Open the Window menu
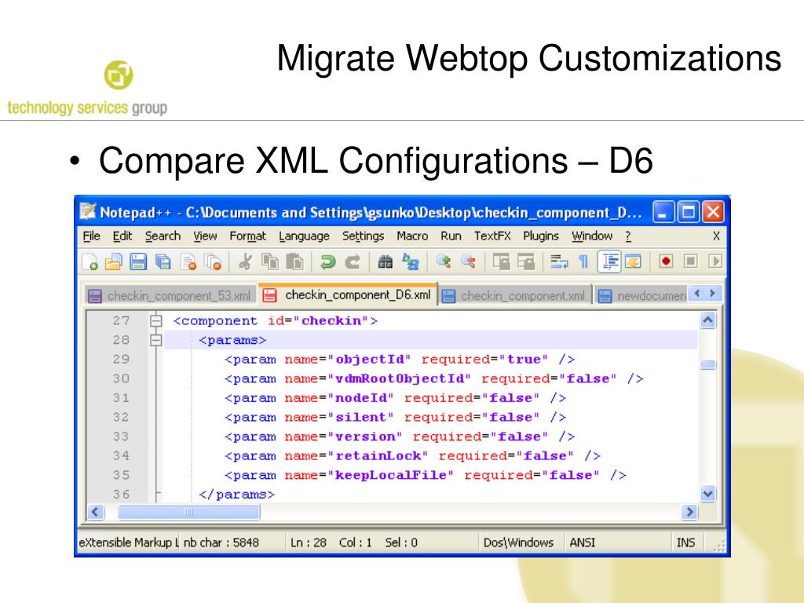Viewport: 804px width, 603px height. coord(592,236)
